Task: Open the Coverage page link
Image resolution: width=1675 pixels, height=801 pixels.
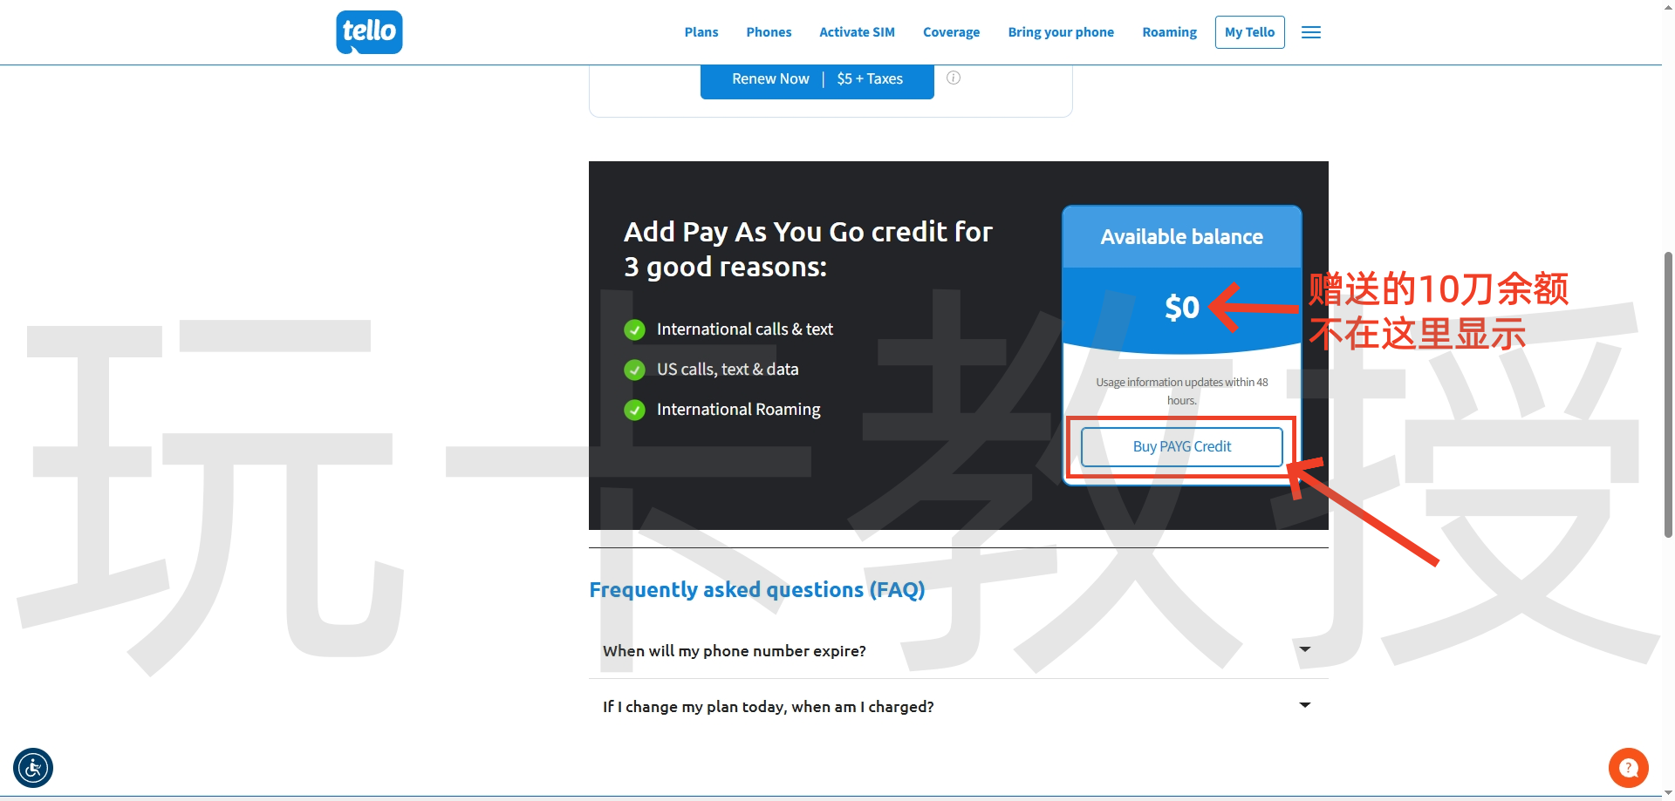Action: click(951, 32)
